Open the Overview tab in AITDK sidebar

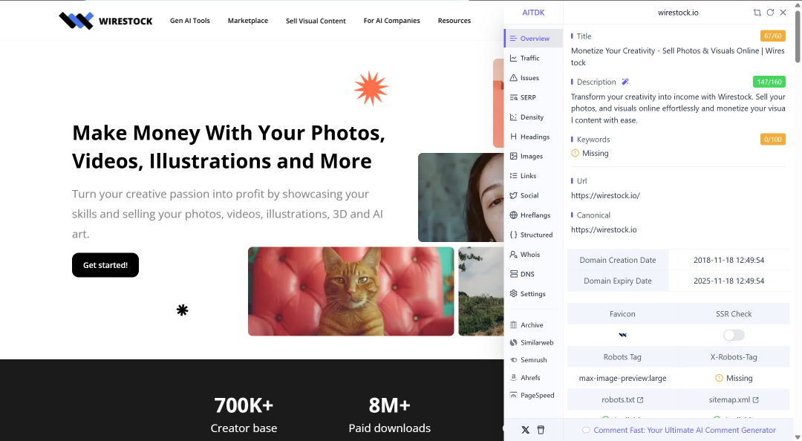[x=533, y=39]
